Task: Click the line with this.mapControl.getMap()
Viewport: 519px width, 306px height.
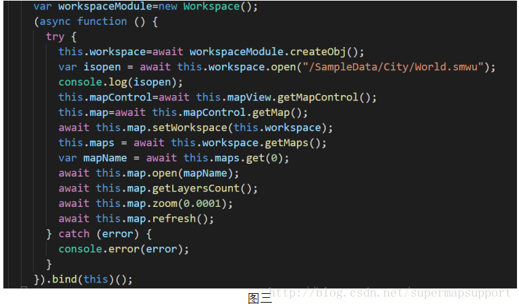Action: [x=183, y=113]
